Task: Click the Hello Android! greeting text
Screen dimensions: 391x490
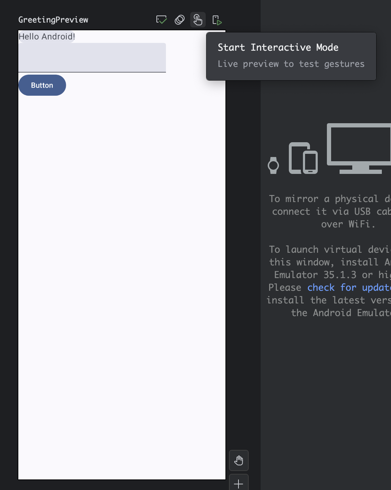Action: (x=46, y=36)
